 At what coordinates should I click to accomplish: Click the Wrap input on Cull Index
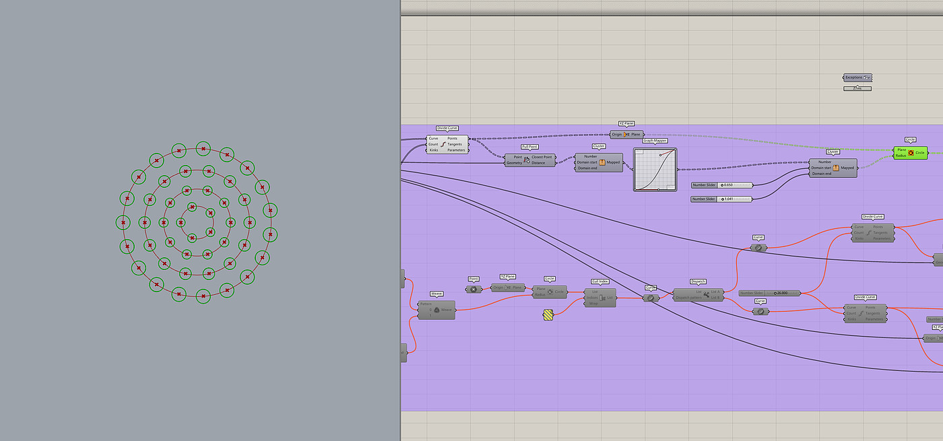593,303
